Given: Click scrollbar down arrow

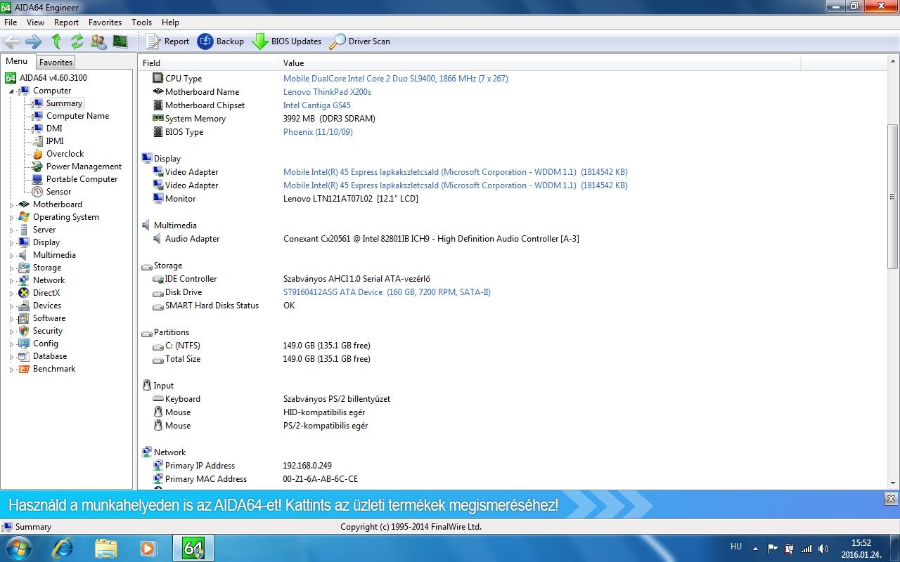Looking at the screenshot, I should (893, 483).
